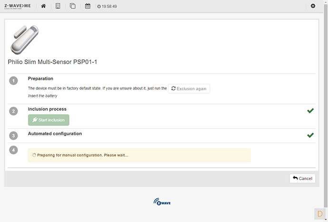328x222 pixels.
Task: Click the Inclusion process heading
Action: coord(47,109)
